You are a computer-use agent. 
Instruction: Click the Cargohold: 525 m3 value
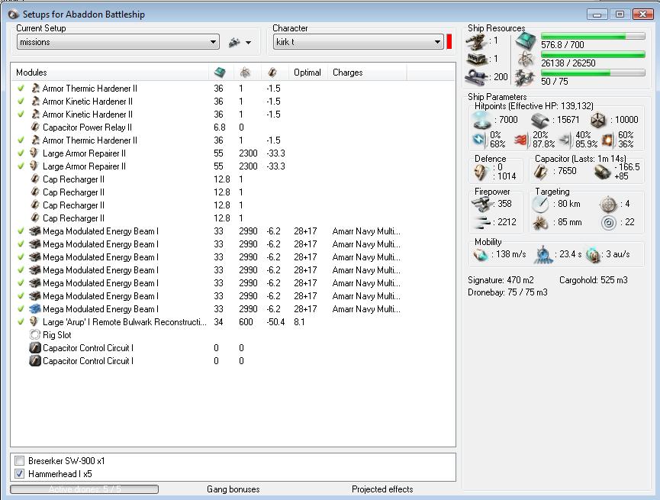click(x=594, y=280)
